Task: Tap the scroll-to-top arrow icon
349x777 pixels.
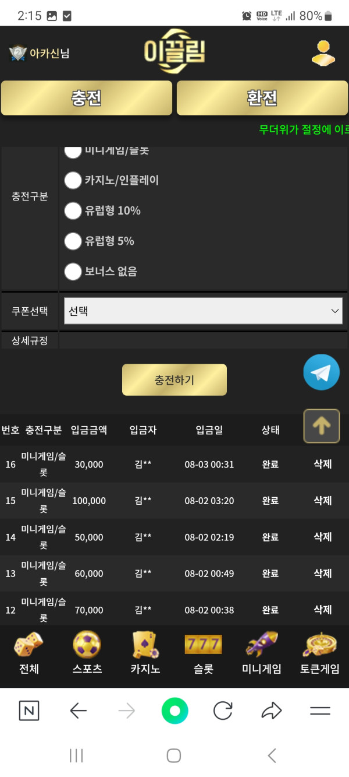Action: [x=321, y=426]
